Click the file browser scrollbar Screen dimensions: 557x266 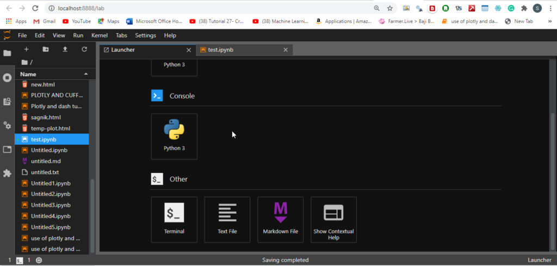click(x=92, y=216)
